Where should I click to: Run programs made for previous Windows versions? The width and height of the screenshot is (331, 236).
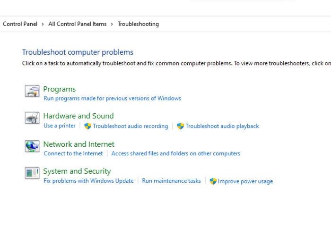tap(113, 98)
